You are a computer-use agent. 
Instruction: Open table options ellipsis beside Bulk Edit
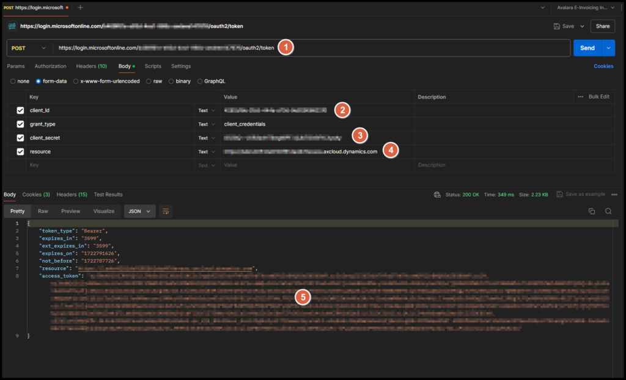(581, 97)
